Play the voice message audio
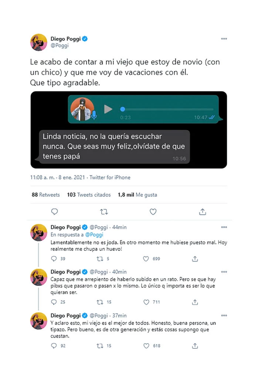265x378 pixels. 108,109
